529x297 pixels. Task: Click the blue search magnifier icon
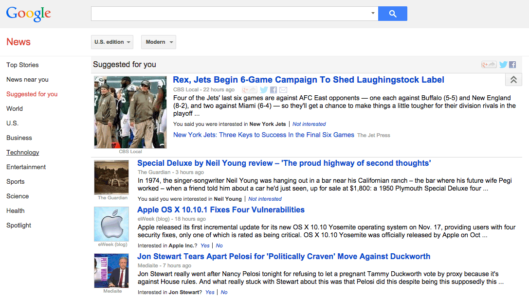point(392,13)
